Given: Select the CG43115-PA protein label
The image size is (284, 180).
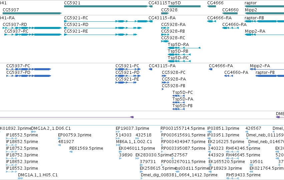Looking at the screenshot, I should 162,66.
